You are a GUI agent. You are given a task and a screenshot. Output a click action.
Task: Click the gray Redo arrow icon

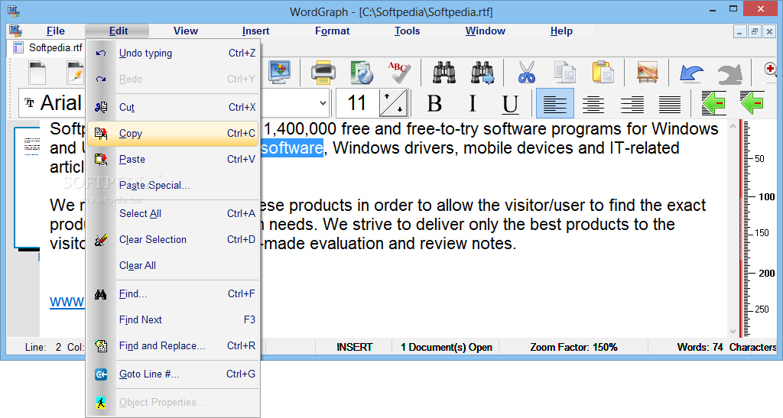point(729,74)
